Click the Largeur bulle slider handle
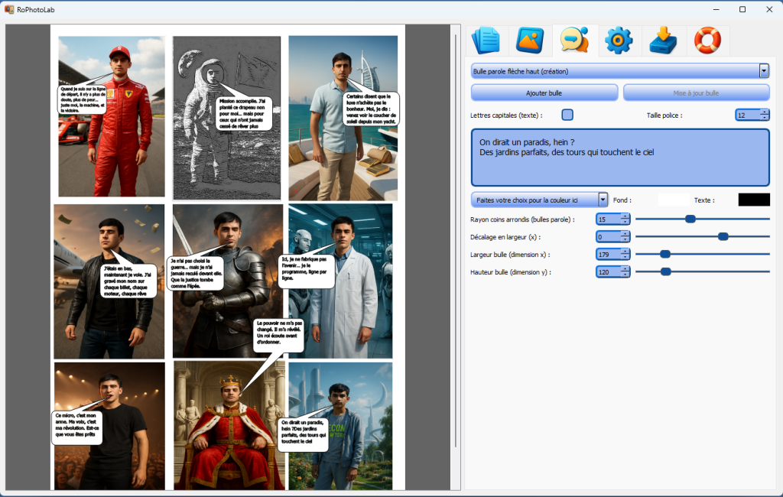This screenshot has width=783, height=497. (x=665, y=254)
